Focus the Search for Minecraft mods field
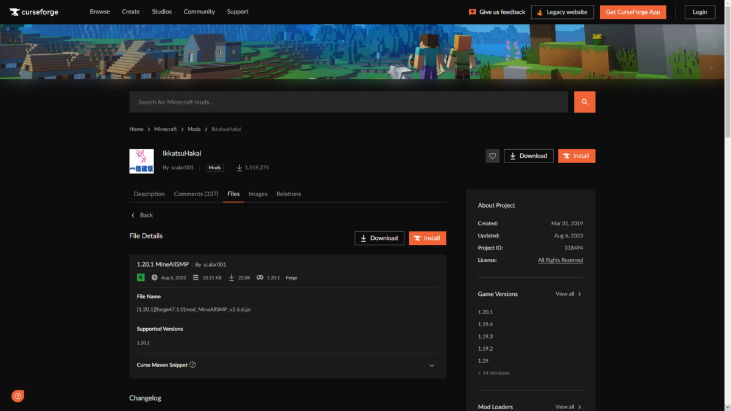The image size is (731, 411). (x=348, y=102)
